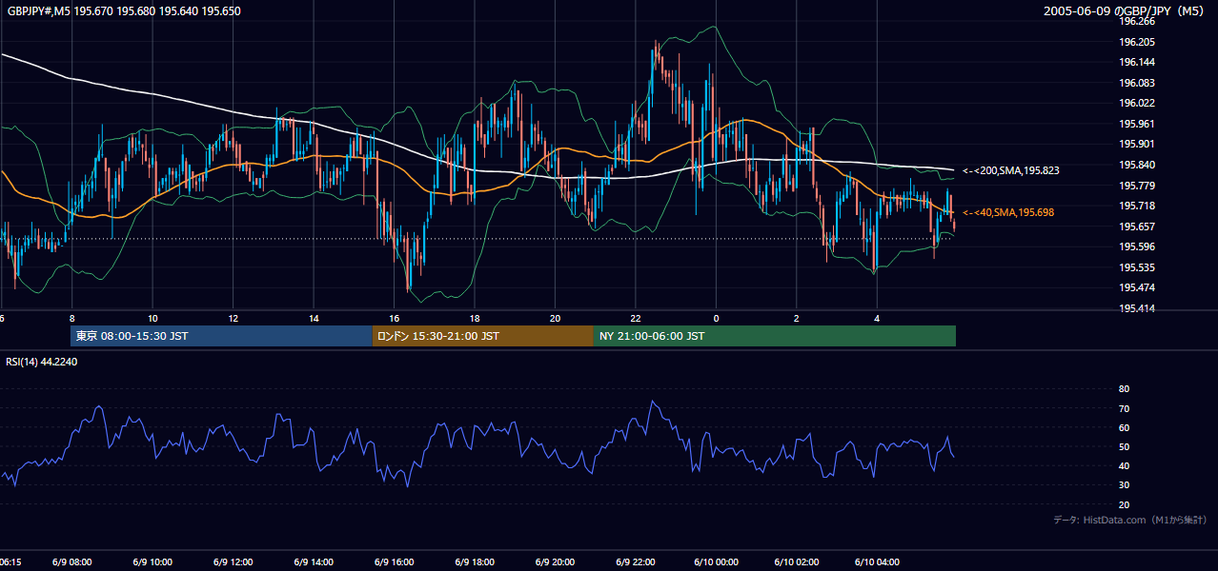This screenshot has height=571, width=1218.
Task: Click price level 195.414 on the axis
Action: tap(1137, 308)
